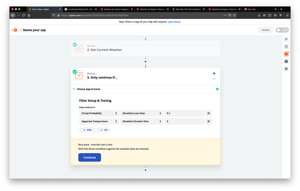
Task: Open the Precip Probability field dropdown
Action: [99, 113]
